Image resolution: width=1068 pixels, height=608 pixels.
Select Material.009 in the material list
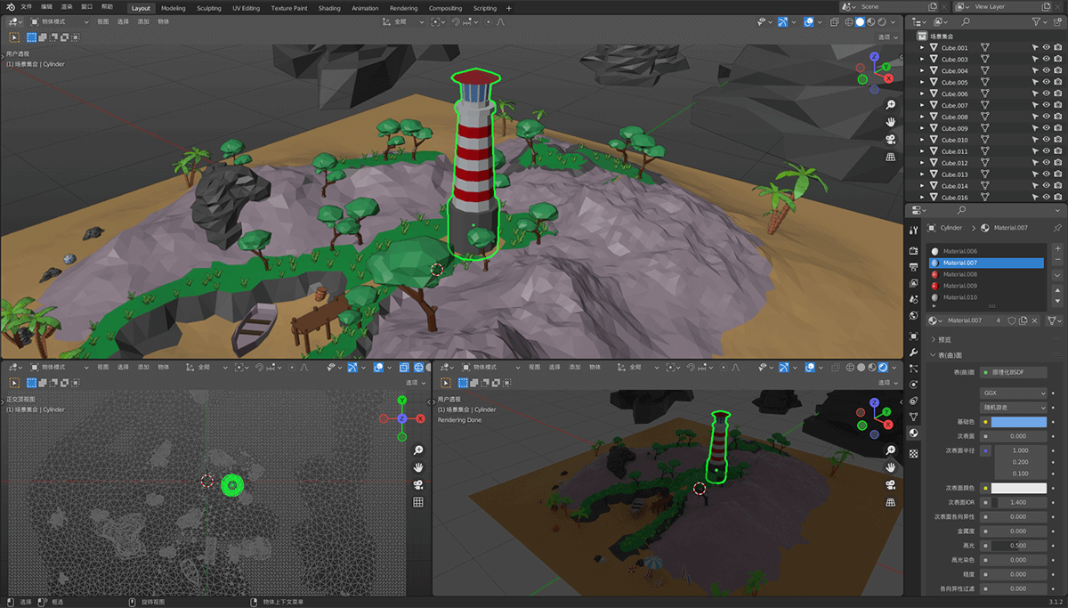point(959,286)
